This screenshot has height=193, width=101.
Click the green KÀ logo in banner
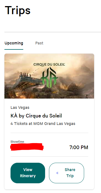click(49, 77)
